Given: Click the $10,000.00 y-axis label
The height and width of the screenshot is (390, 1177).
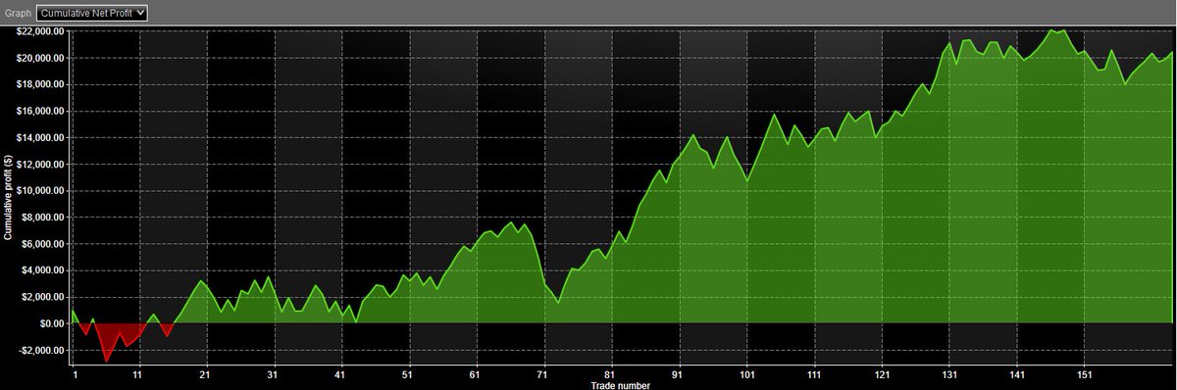Looking at the screenshot, I should tap(41, 191).
